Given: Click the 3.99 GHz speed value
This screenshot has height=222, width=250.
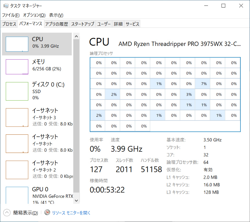Looking at the screenshot, I should 127,149.
